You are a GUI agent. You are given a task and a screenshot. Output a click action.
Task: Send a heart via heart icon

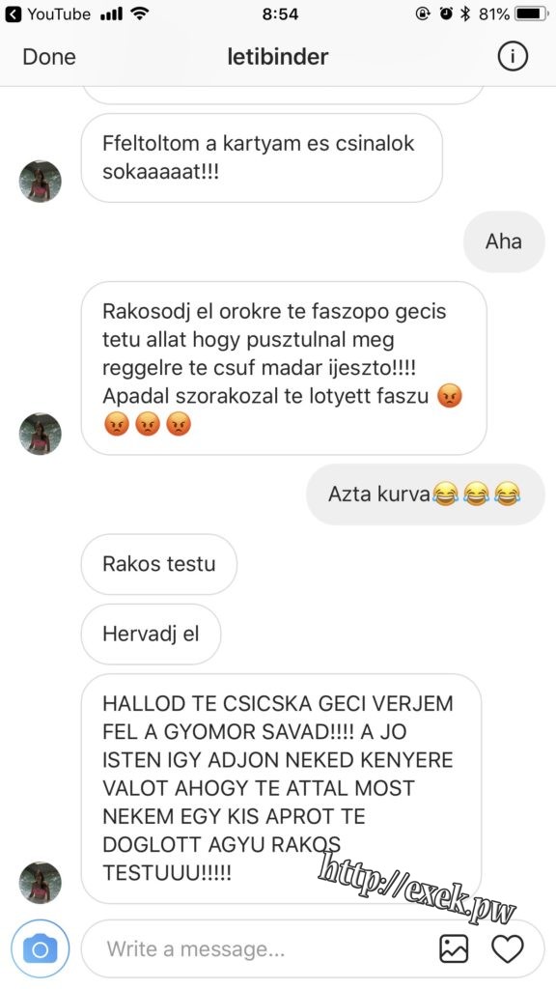point(508,948)
